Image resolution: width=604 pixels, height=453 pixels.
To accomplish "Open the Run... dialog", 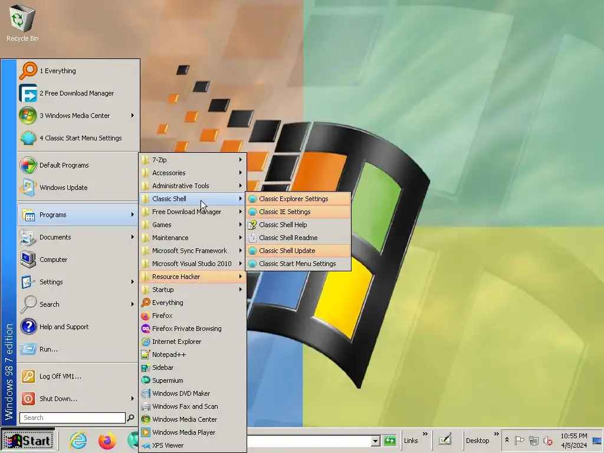I will [x=78, y=349].
